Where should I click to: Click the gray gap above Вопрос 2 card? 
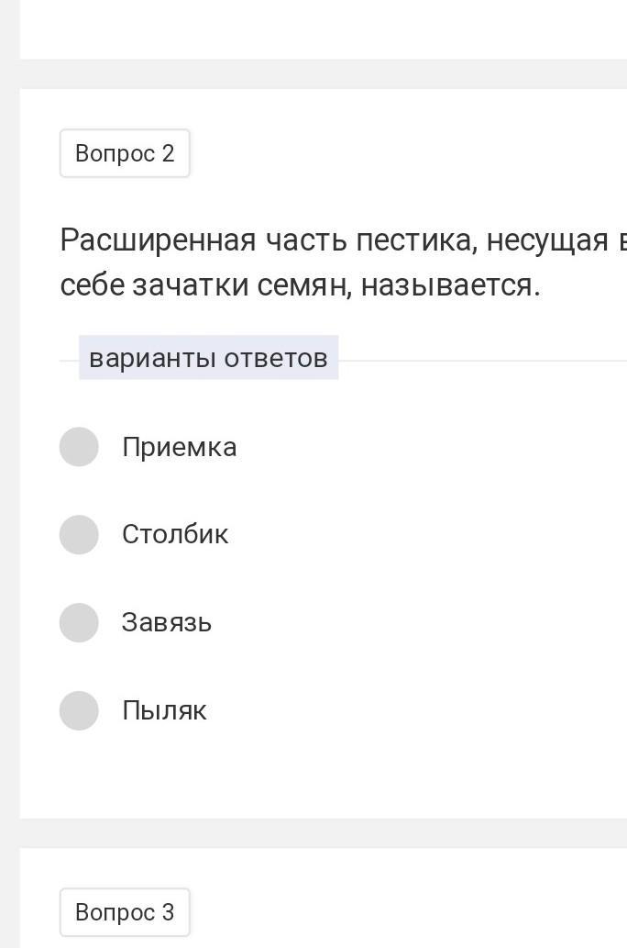pos(321,73)
